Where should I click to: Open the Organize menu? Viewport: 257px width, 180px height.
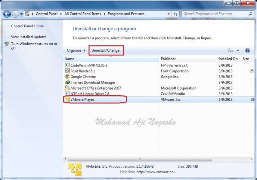tap(76, 50)
